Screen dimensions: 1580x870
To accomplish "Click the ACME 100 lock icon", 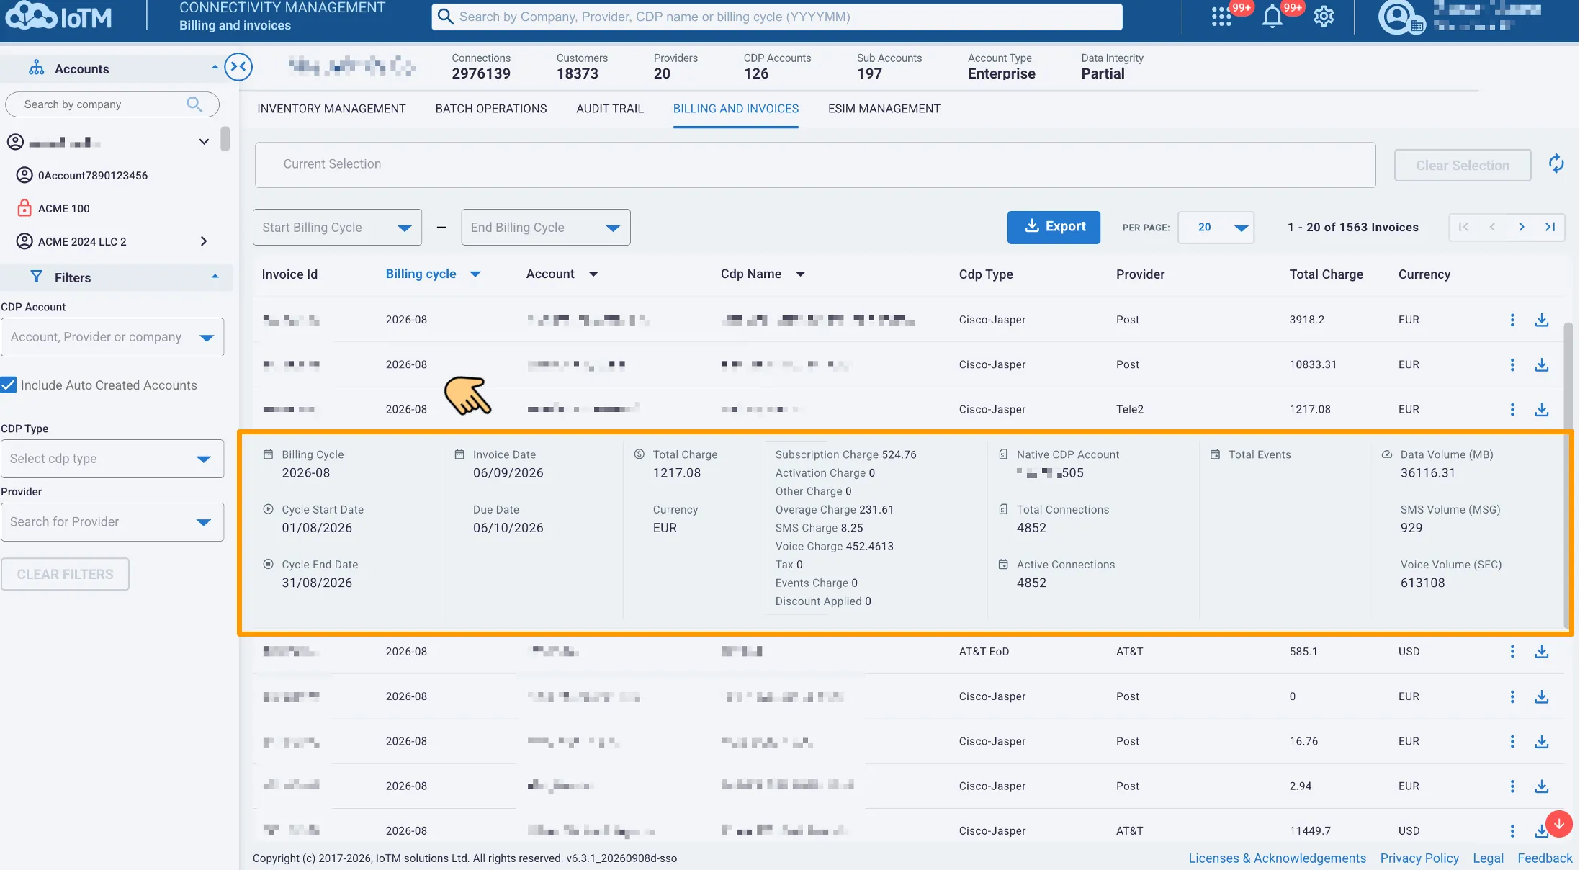I will (x=24, y=208).
